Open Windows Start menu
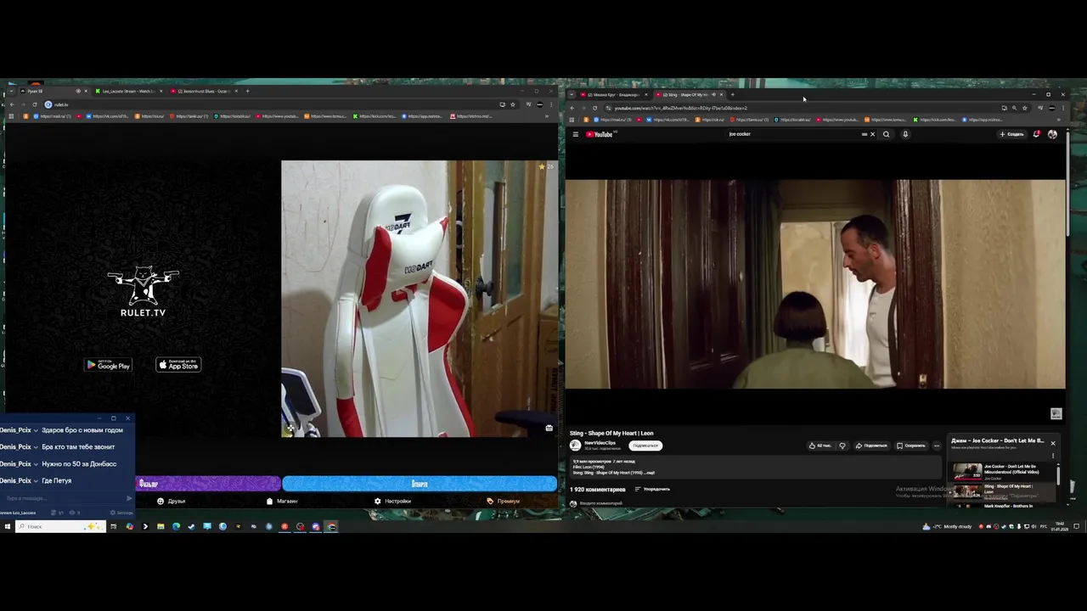The image size is (1087, 611). point(7,526)
